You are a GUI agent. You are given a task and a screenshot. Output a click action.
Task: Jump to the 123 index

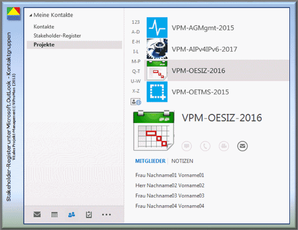[136, 22]
